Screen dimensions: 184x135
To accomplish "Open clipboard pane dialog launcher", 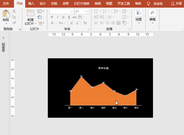I will [x=20, y=29].
